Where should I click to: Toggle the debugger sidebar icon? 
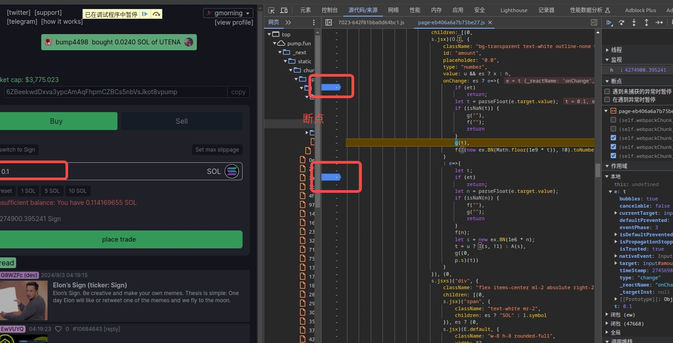click(x=594, y=22)
